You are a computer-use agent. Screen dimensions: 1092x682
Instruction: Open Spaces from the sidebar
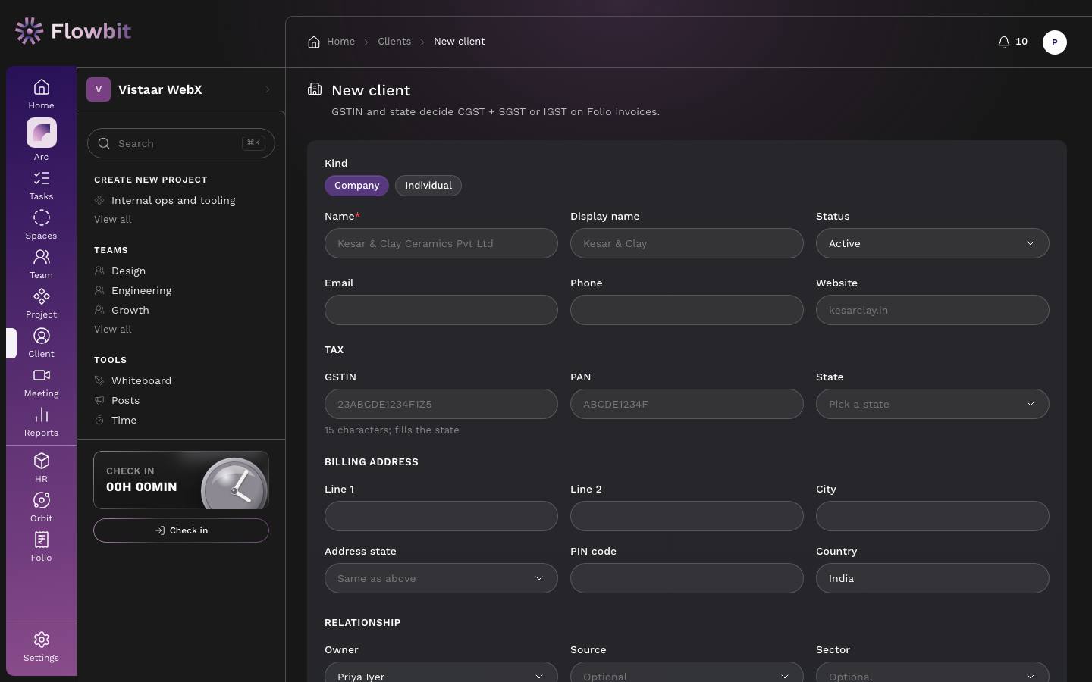click(x=42, y=218)
